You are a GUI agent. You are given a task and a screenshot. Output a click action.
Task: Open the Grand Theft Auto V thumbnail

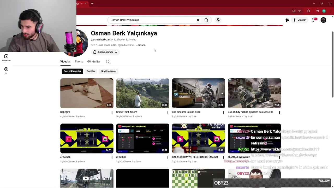[143, 93]
